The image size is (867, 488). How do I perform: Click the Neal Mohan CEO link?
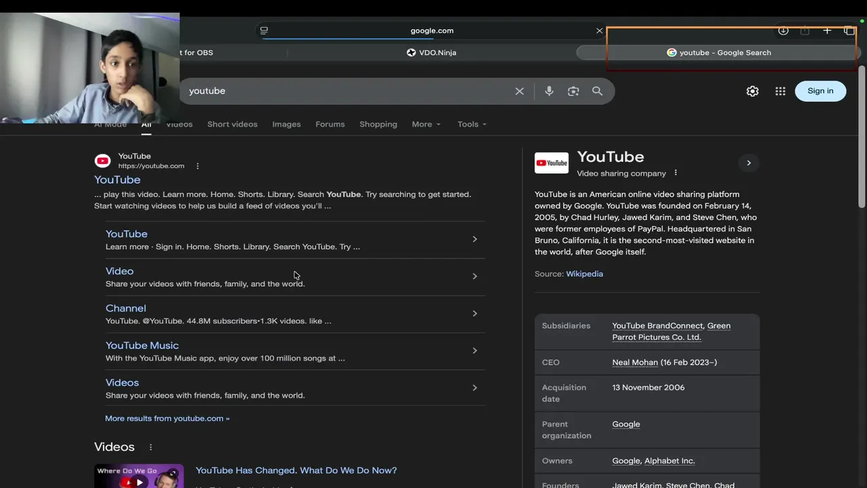click(x=635, y=363)
